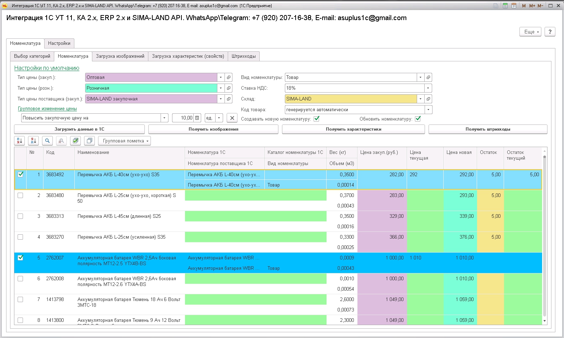Expand the Вид номенклатуры dropdown arrow
564x338 pixels.
pyautogui.click(x=421, y=78)
